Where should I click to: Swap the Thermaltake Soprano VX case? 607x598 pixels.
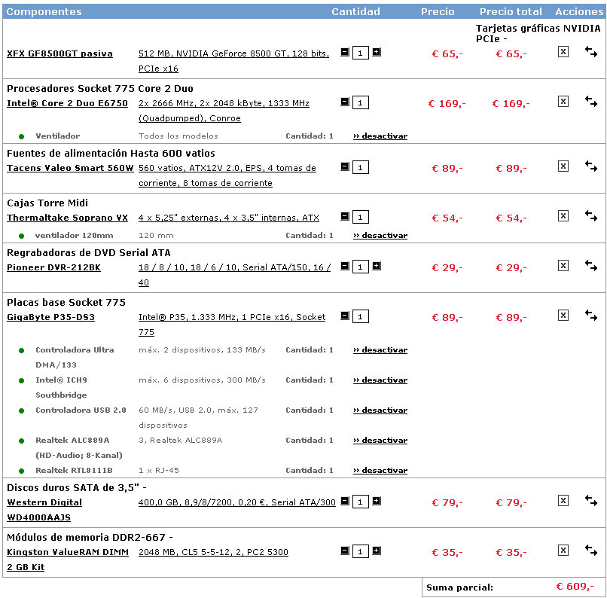tap(590, 215)
